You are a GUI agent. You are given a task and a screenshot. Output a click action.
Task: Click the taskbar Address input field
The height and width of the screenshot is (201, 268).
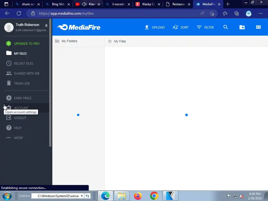point(58,196)
